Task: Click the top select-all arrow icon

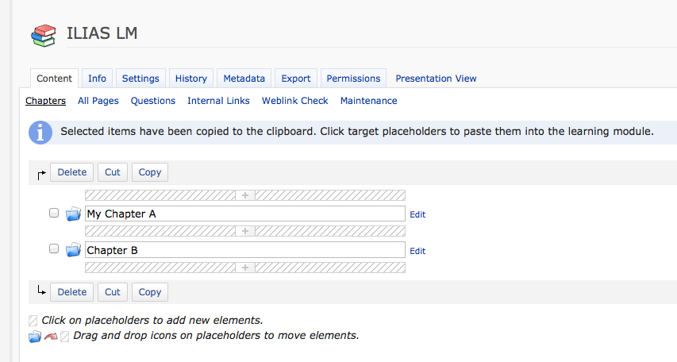Action: click(x=41, y=174)
